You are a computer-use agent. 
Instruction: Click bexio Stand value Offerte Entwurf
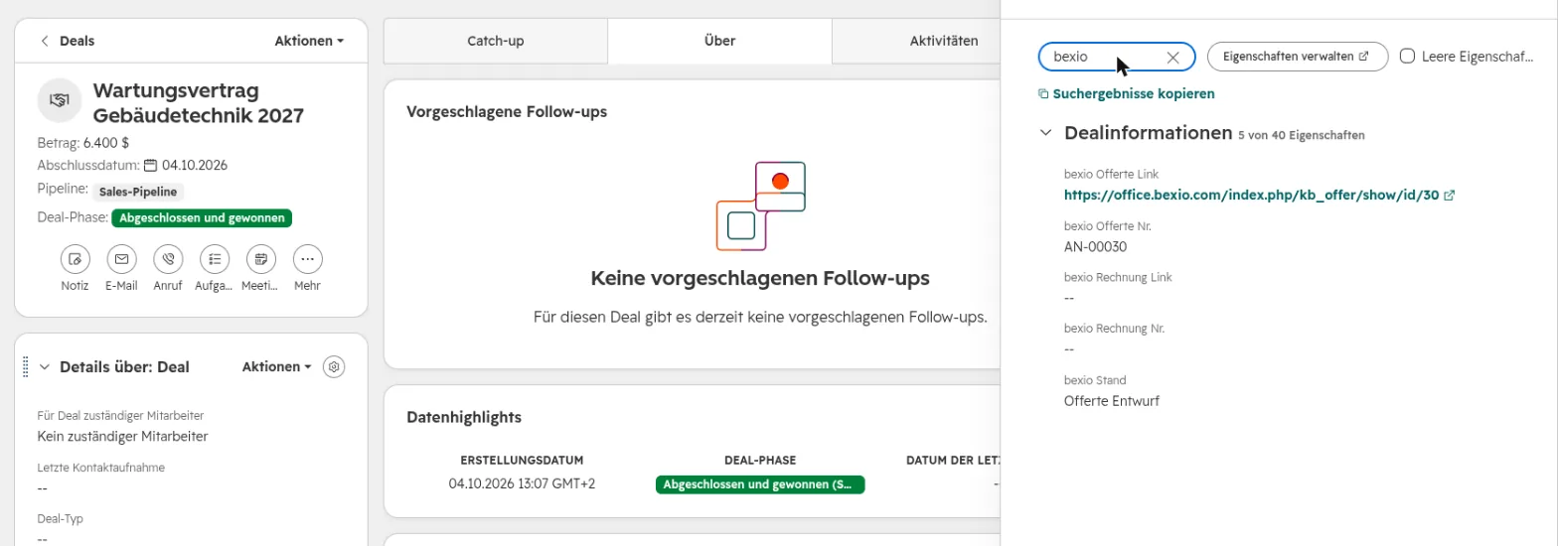pyautogui.click(x=1112, y=401)
